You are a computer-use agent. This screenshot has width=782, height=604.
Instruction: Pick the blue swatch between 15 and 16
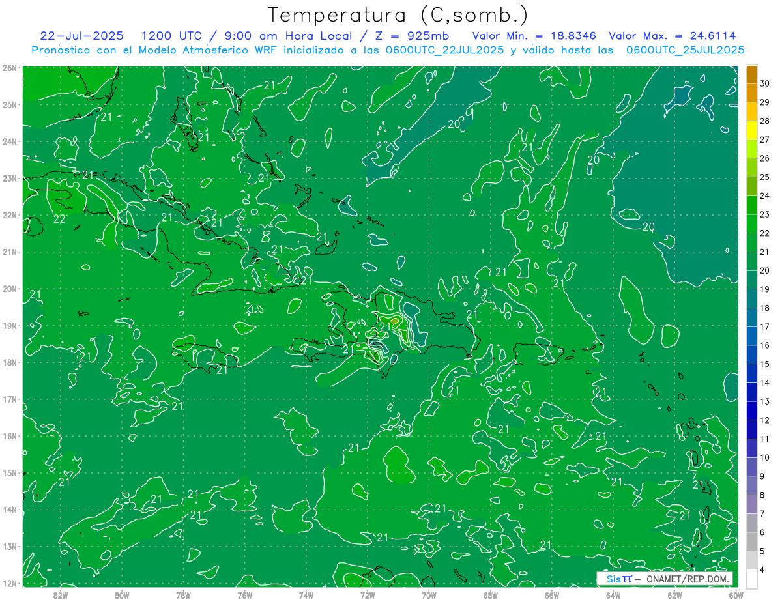pos(751,354)
